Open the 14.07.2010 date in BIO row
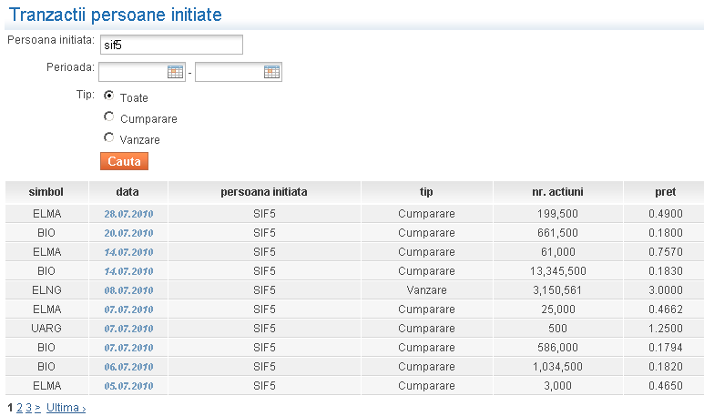 128,271
